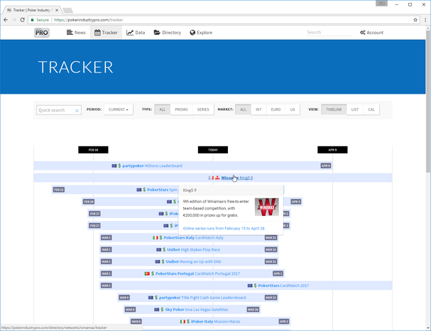The height and width of the screenshot is (331, 431).
Task: Open iPoker Italy Missioni Marzo link
Action: [x=216, y=321]
